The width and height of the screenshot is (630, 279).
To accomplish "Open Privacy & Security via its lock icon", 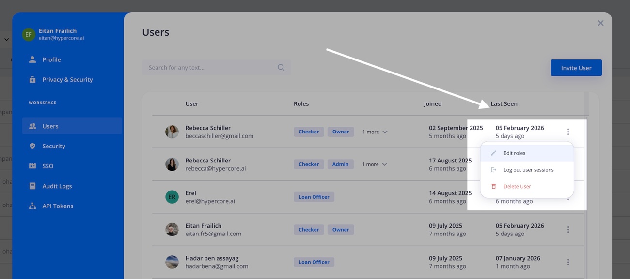I will [x=31, y=79].
